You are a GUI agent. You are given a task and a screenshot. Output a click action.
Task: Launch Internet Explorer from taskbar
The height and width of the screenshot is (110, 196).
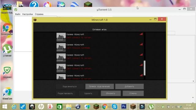coord(14,107)
